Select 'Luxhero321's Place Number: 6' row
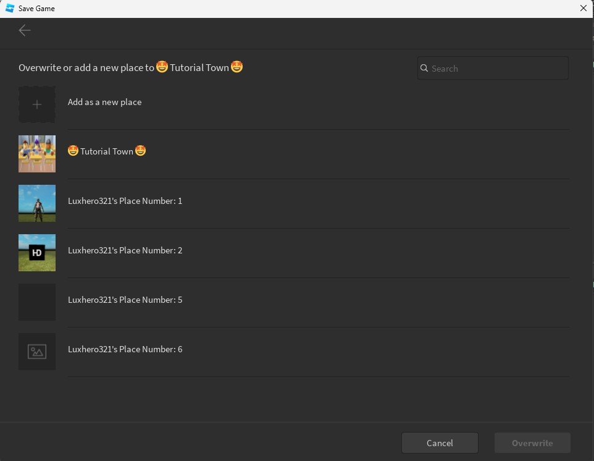This screenshot has height=461, width=594. tap(294, 352)
